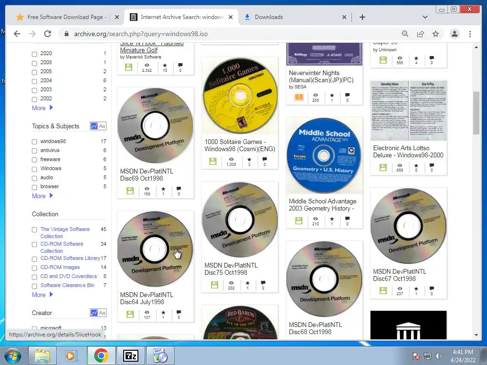Screen dimensions: 487x365
Task: Click the views eye on Disc75 Oct1998 card
Action: click(231, 283)
